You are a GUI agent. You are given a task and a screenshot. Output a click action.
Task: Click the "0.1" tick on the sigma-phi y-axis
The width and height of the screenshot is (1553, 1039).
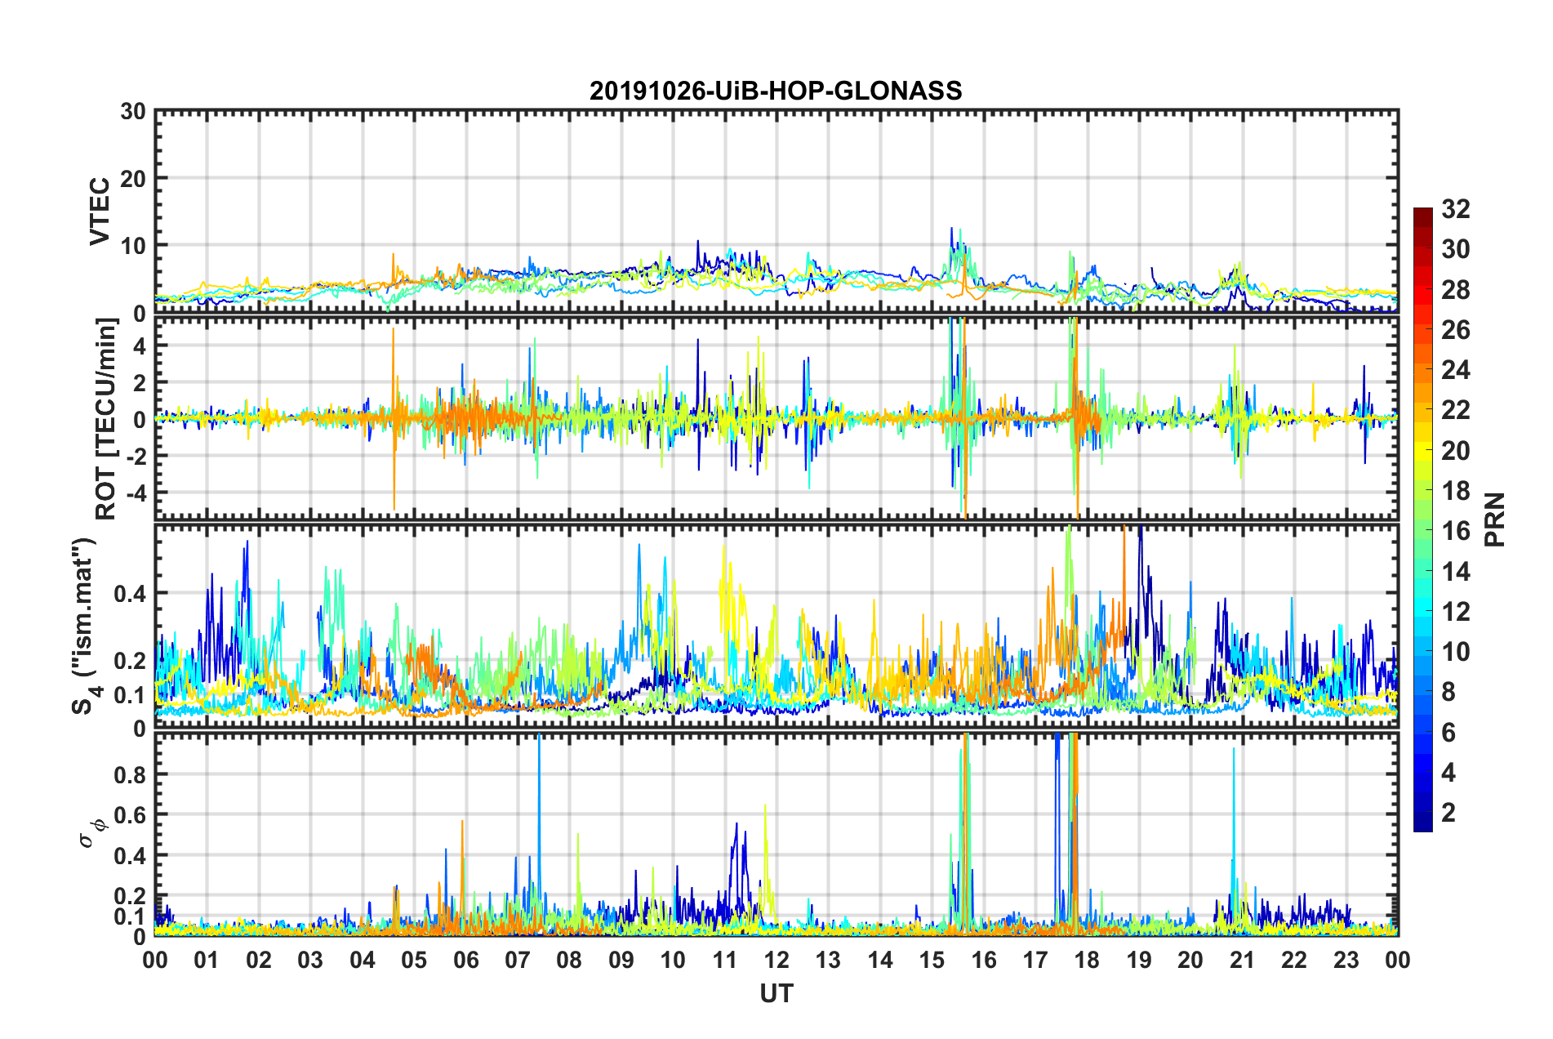click(130, 916)
